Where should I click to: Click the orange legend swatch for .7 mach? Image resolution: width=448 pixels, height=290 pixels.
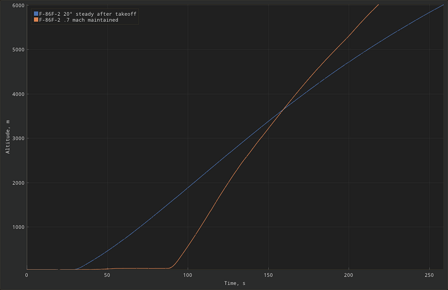click(36, 20)
